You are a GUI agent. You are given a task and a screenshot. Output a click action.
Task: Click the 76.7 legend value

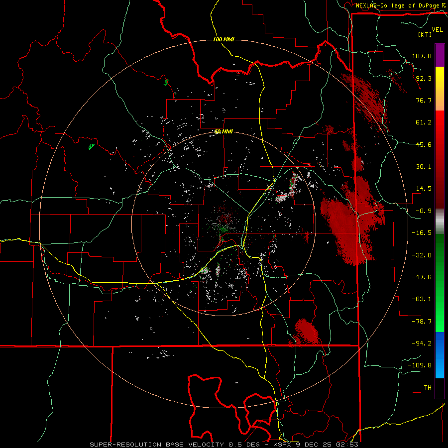point(424,100)
